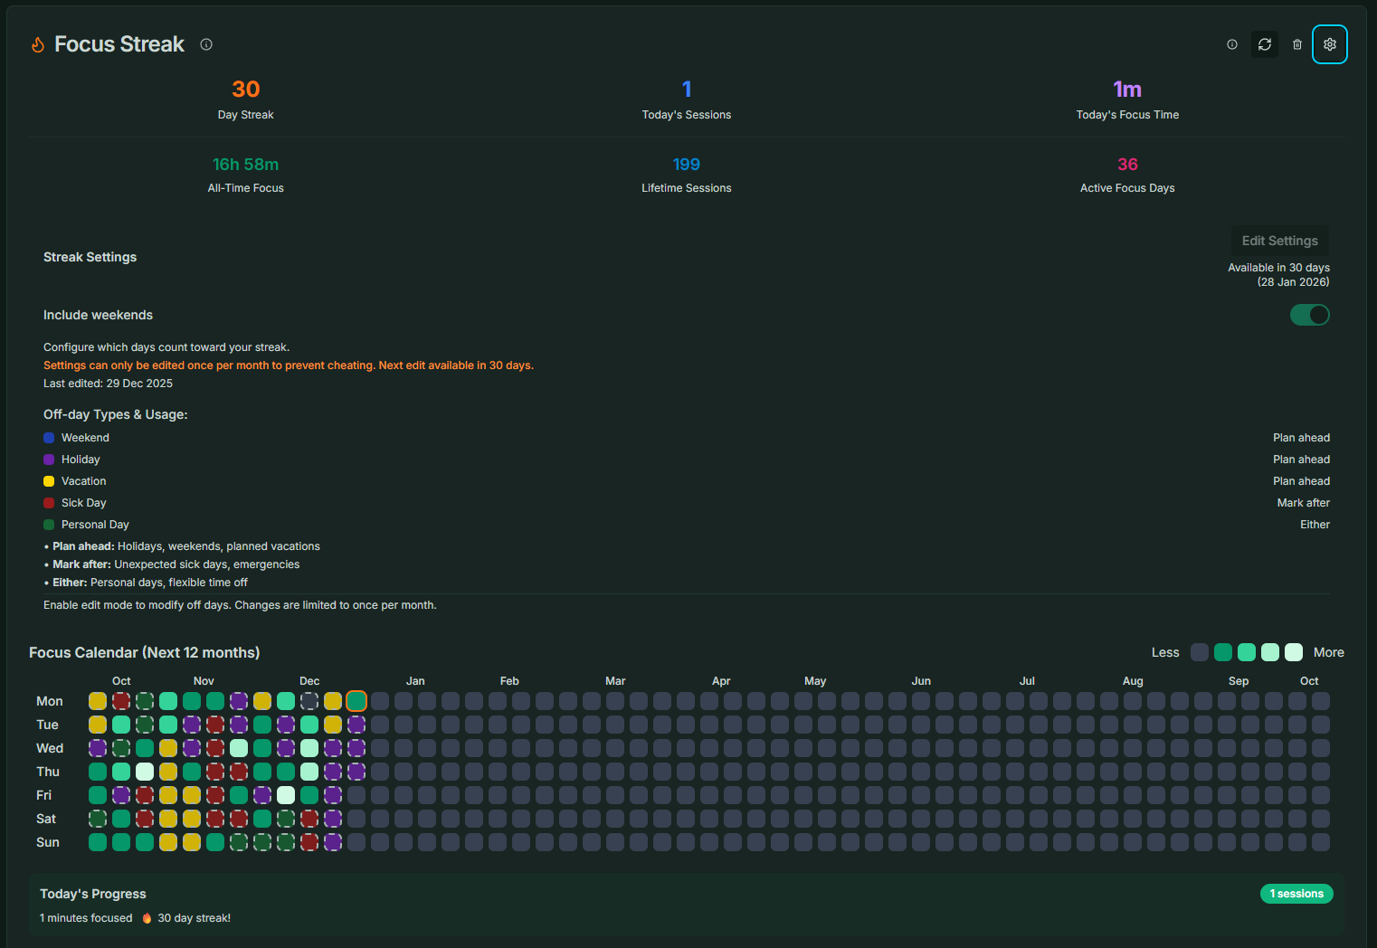Open the info tooltip beside Focus Streak title

click(205, 44)
